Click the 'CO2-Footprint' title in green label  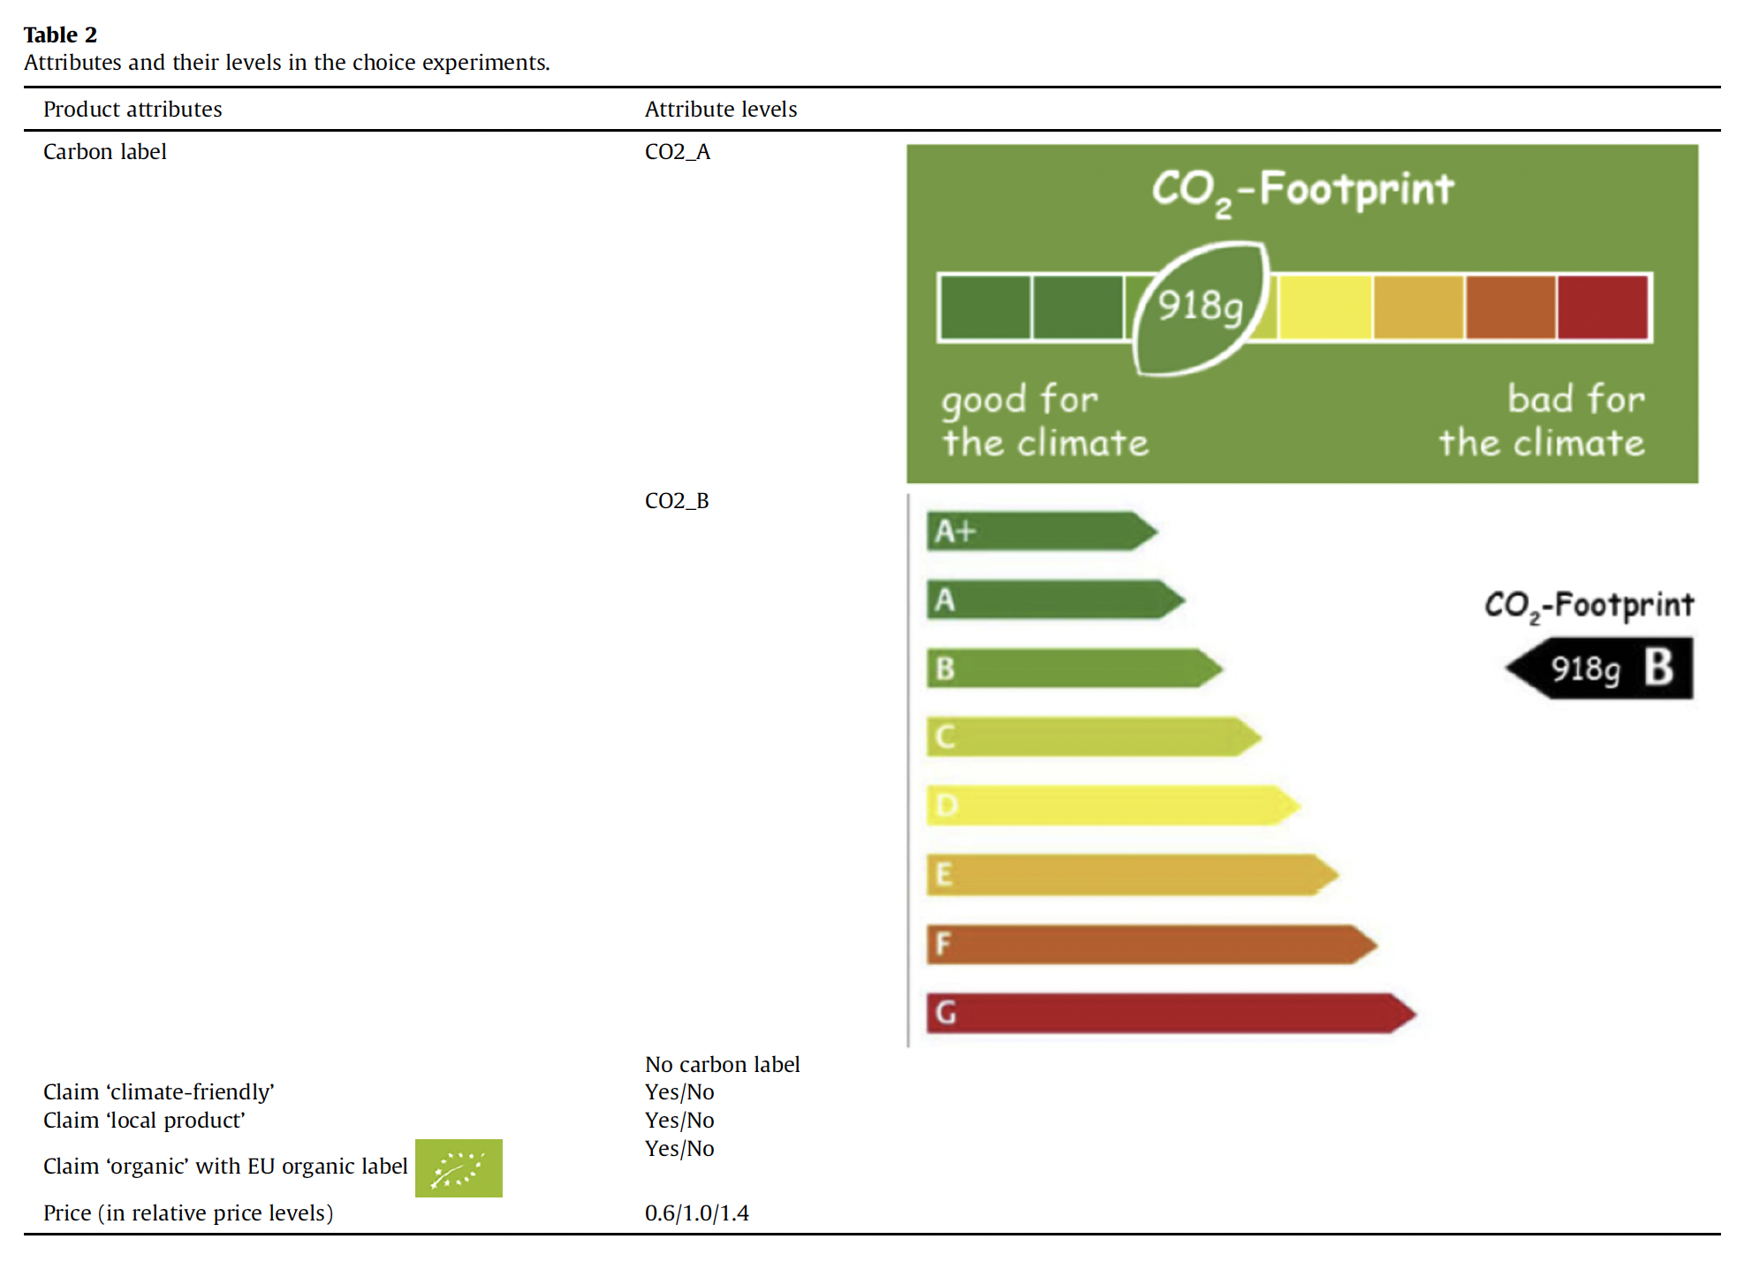(1302, 190)
